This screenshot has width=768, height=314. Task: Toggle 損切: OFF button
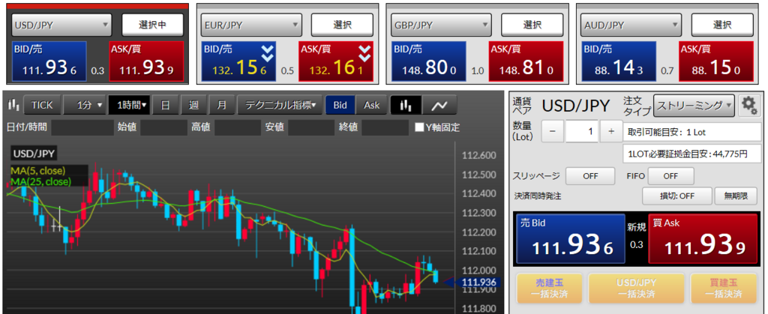[677, 196]
